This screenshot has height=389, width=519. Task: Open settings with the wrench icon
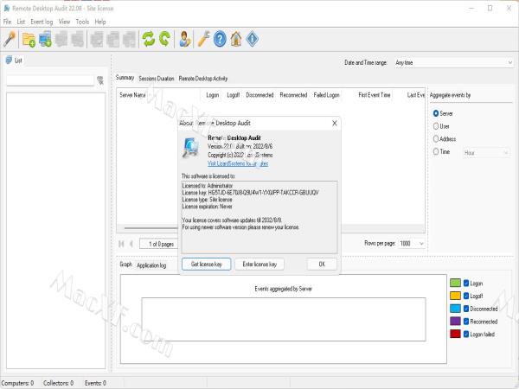click(203, 39)
